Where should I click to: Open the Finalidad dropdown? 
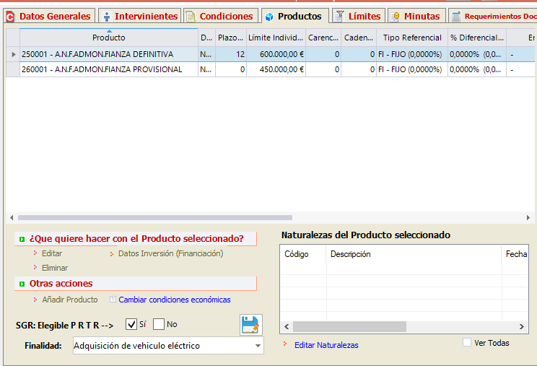coord(258,346)
